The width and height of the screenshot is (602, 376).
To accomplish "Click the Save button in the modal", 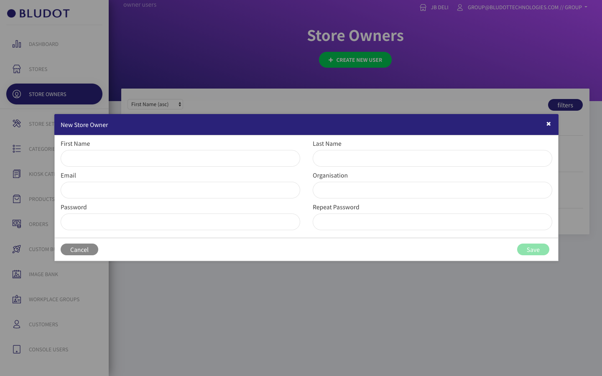I will click(x=533, y=249).
